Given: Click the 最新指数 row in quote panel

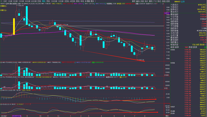Looking at the screenshot, I should coord(189,14).
